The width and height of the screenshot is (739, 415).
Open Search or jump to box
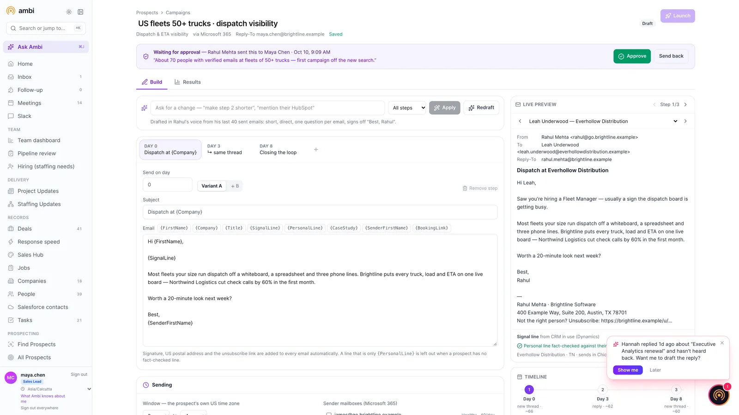click(x=46, y=28)
